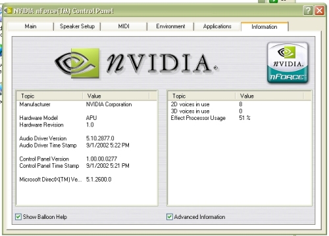Click the left table Value column header
Screen dimensions: 329x236
116,96
